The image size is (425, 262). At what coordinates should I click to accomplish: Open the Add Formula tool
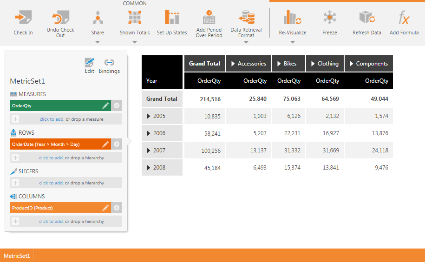404,19
